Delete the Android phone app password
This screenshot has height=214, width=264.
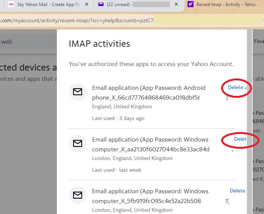click(237, 87)
